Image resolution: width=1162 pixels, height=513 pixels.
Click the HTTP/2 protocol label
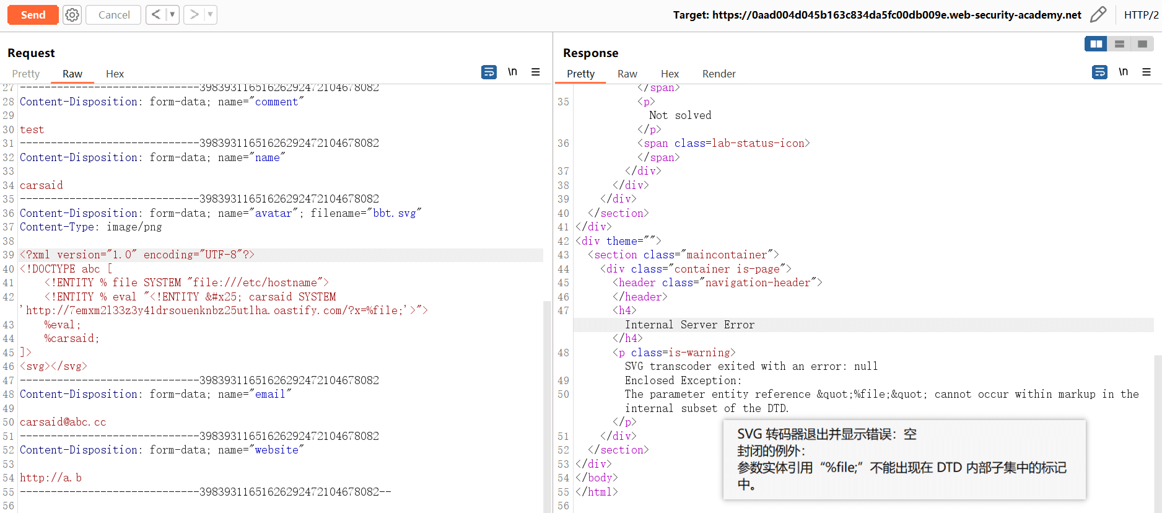1141,15
